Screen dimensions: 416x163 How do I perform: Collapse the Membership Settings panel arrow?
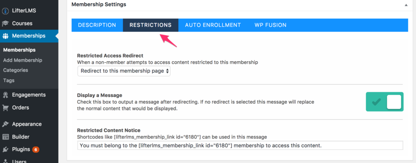[406, 5]
